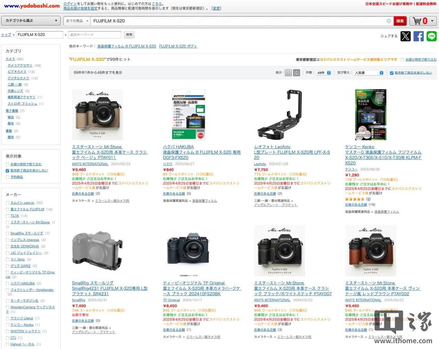Select 交換レンズ subcategory
Viewport: 439px width, 349px height.
[15, 91]
